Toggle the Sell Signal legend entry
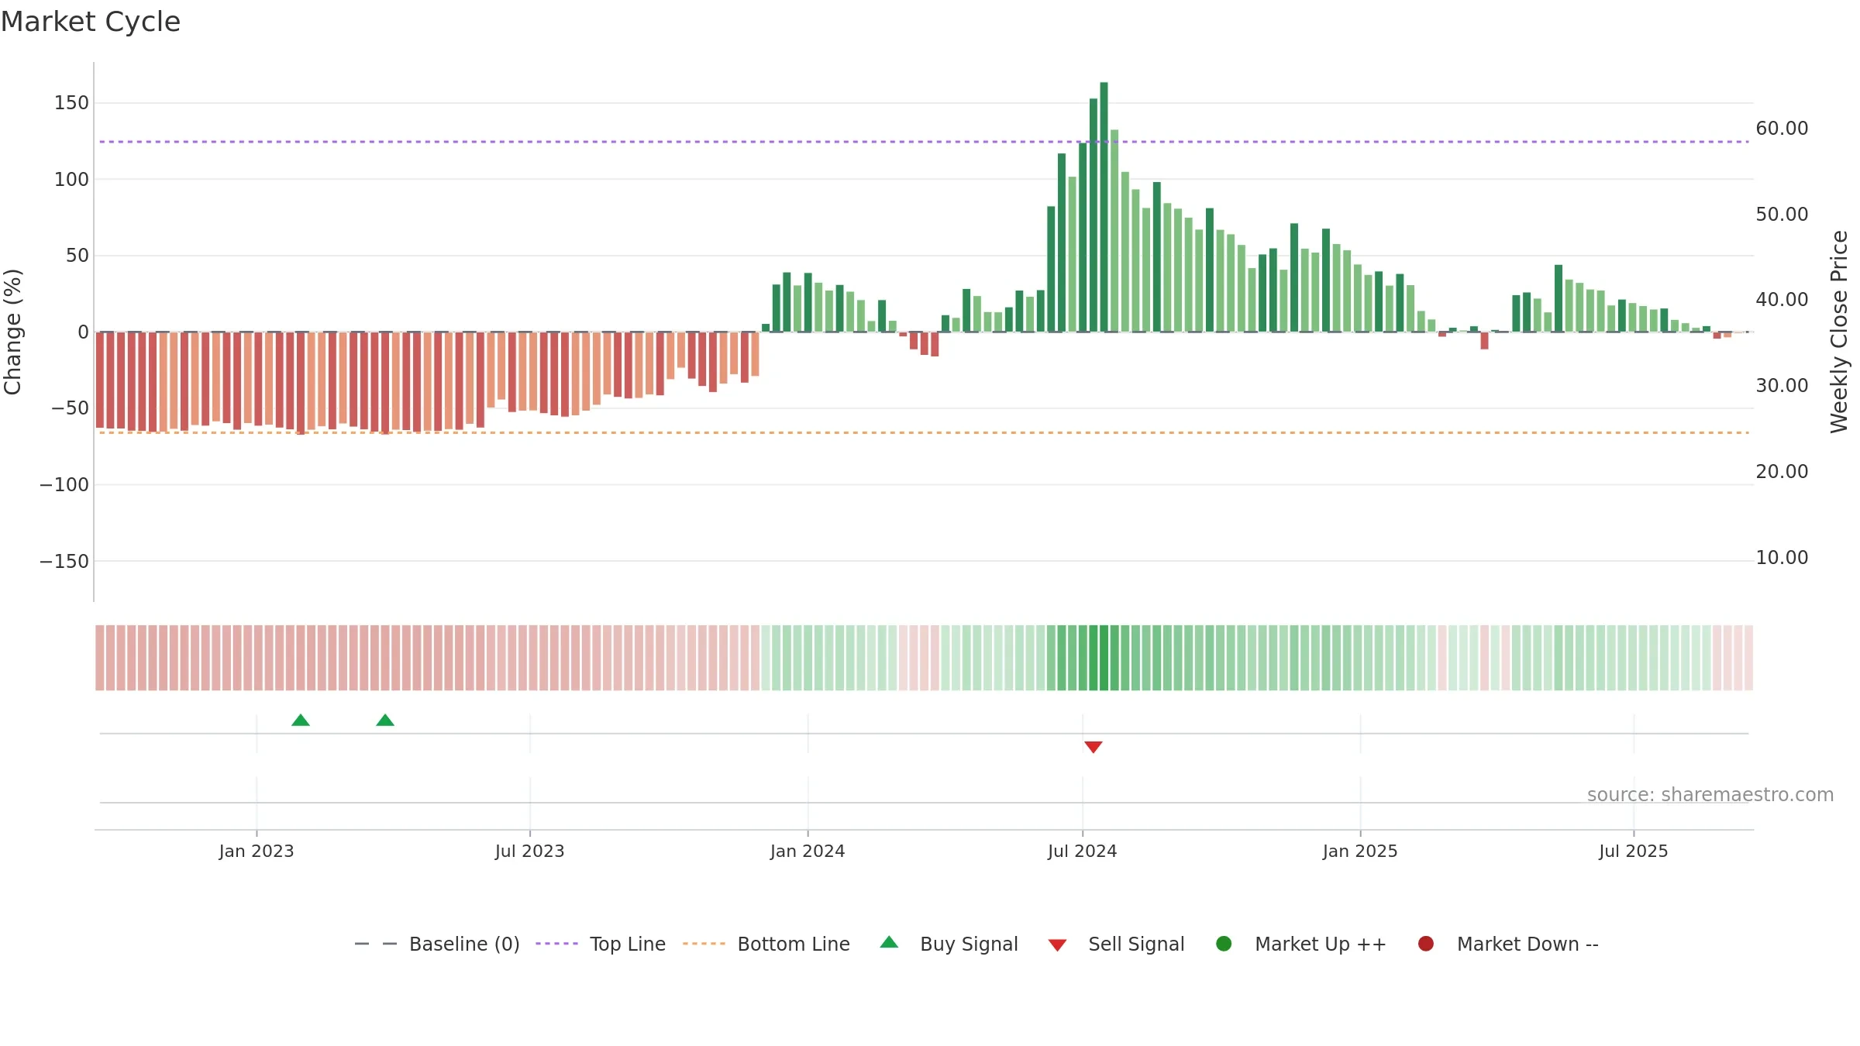Image resolution: width=1860 pixels, height=1046 pixels. pyautogui.click(x=1116, y=944)
